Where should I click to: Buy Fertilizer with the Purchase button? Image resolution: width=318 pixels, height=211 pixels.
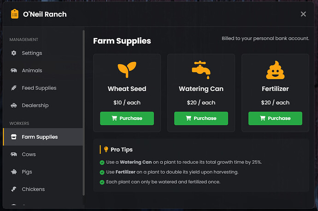click(275, 118)
